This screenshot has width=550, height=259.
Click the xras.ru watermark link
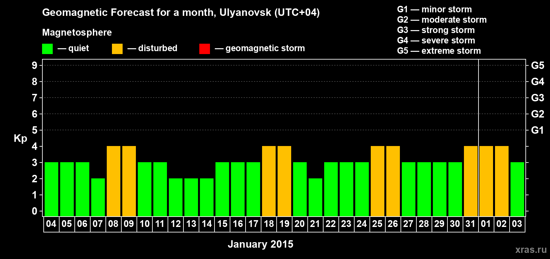(x=531, y=250)
